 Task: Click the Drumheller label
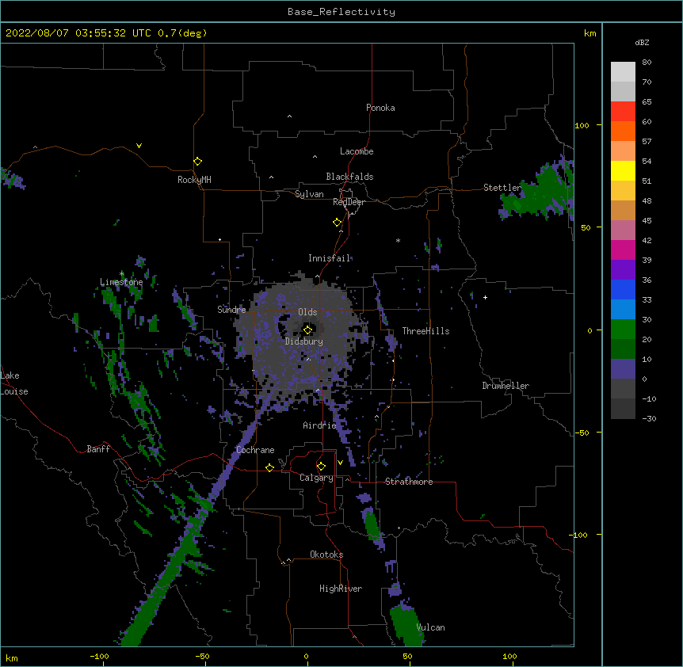pos(506,386)
